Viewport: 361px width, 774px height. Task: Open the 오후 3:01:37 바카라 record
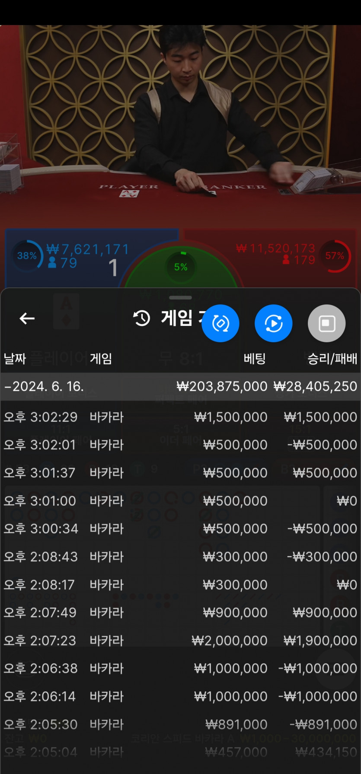(x=181, y=473)
